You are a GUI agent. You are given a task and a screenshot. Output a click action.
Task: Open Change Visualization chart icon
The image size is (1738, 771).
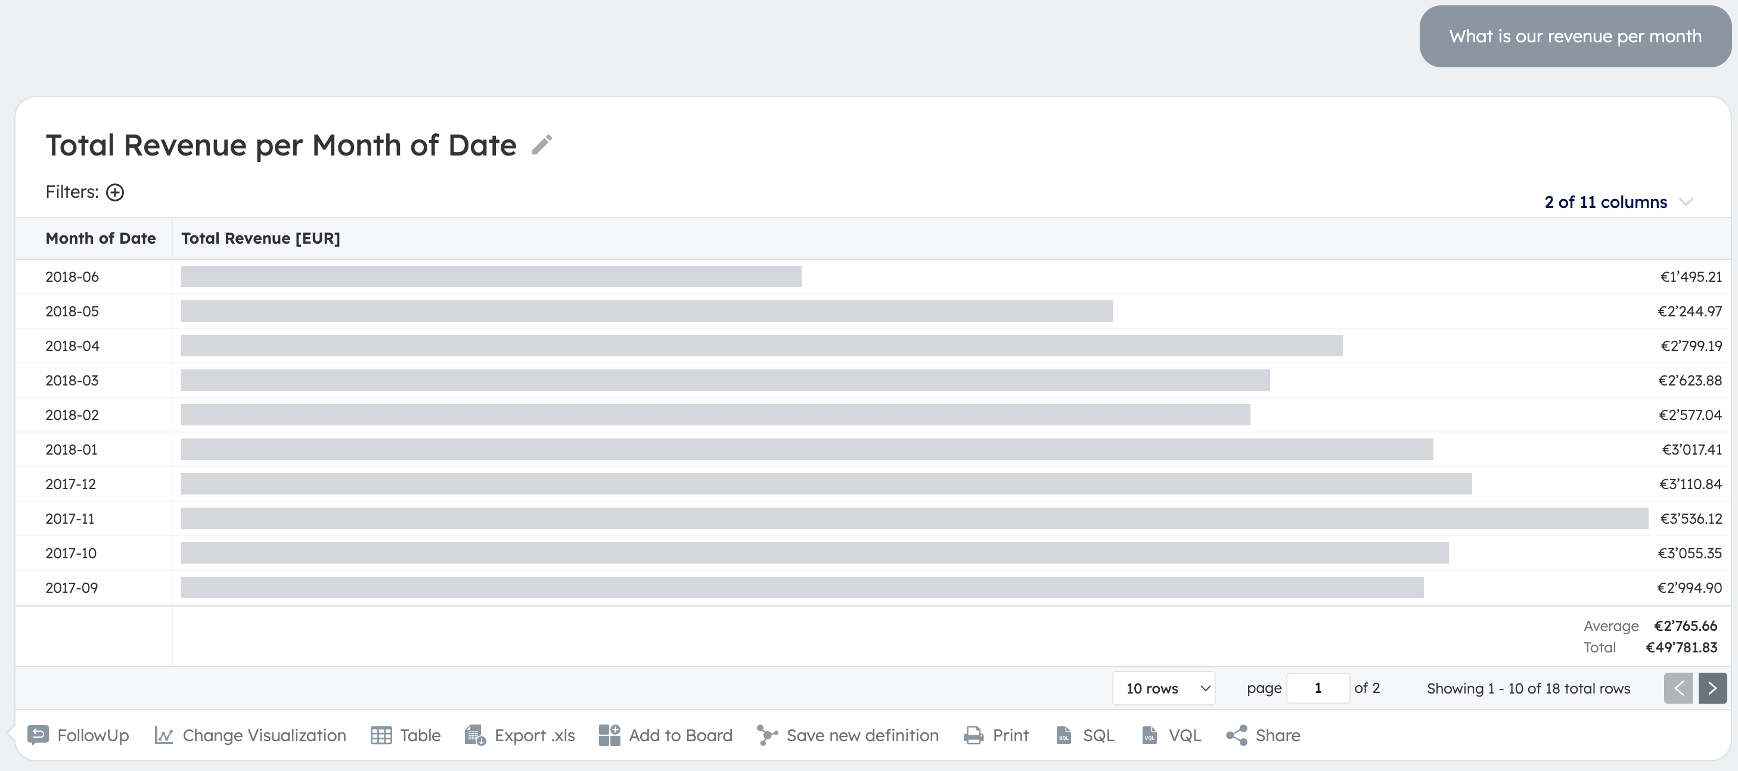[164, 735]
